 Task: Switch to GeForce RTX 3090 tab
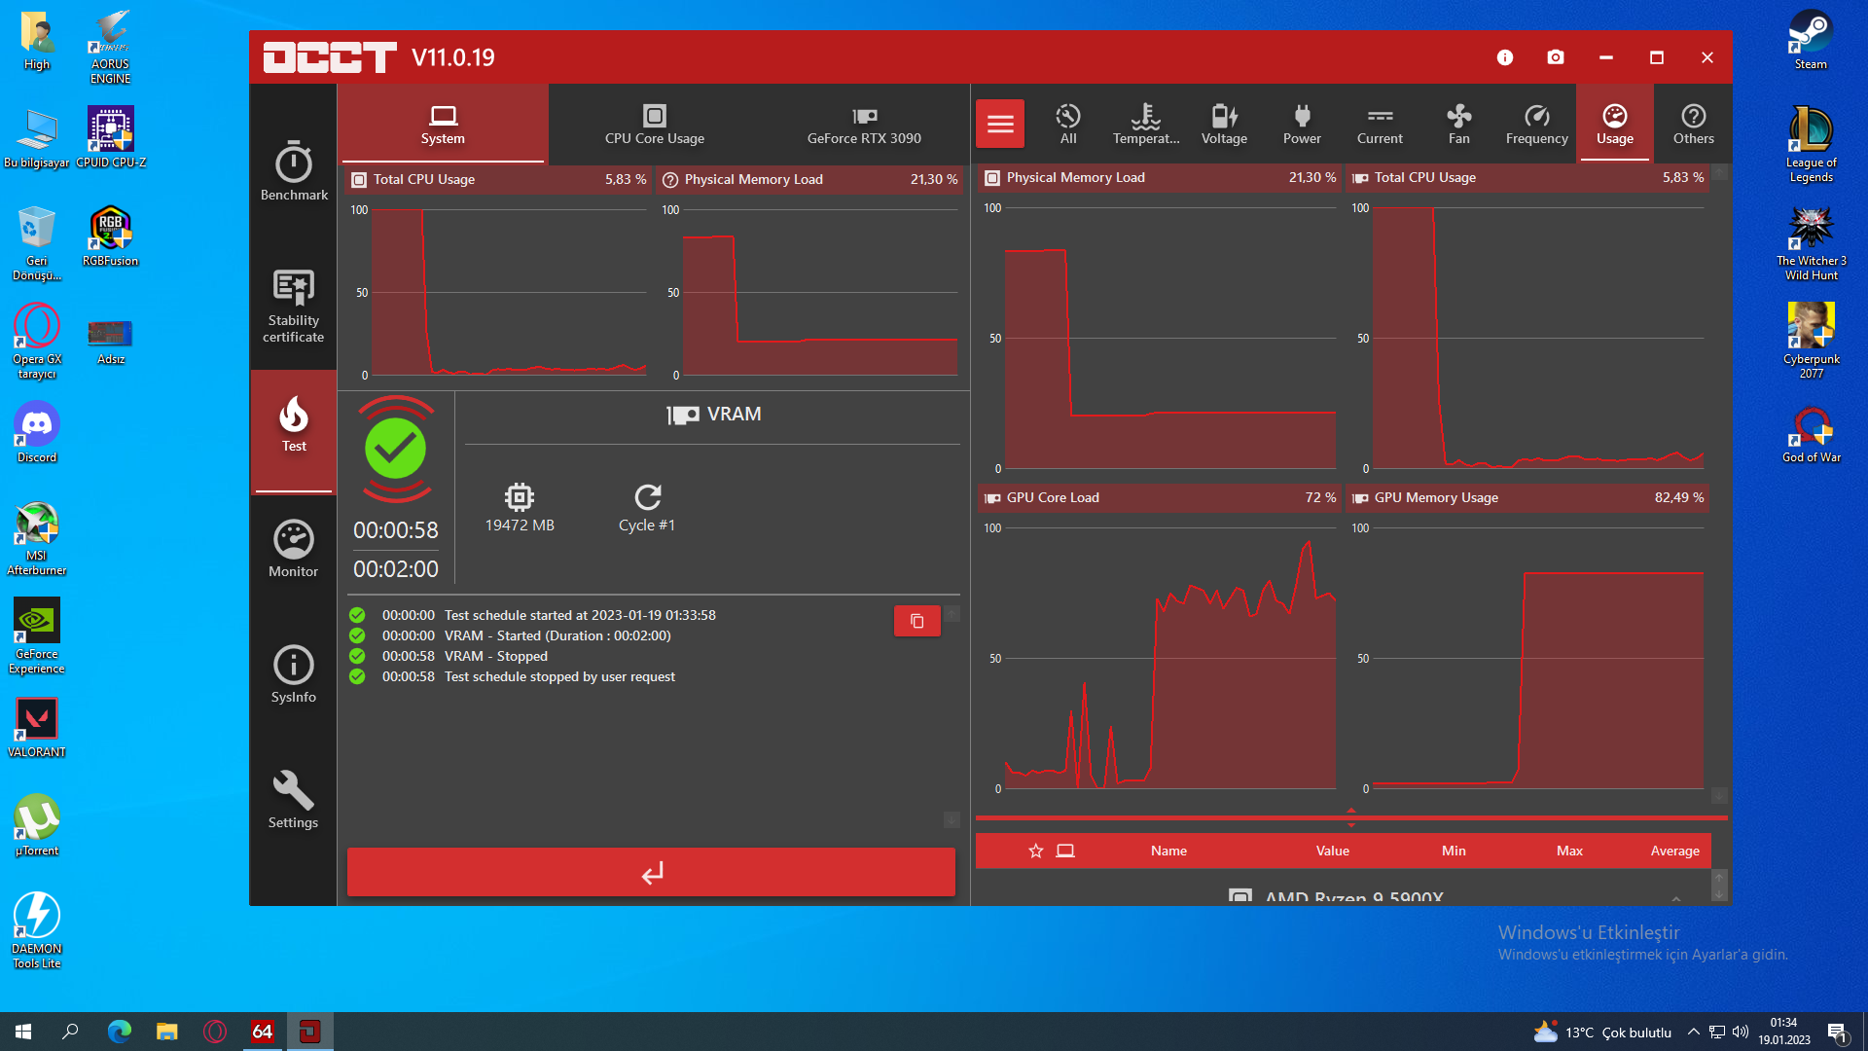click(x=864, y=124)
